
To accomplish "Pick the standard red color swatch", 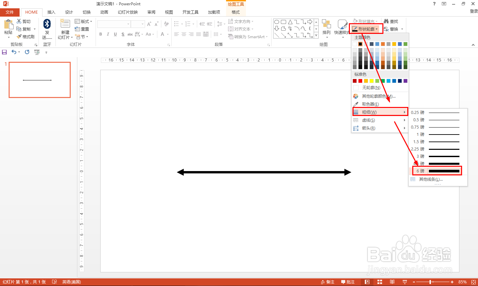I will coord(360,81).
